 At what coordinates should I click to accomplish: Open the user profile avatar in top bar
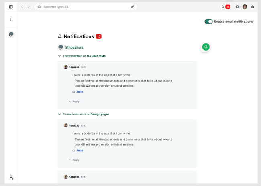[x=245, y=7]
